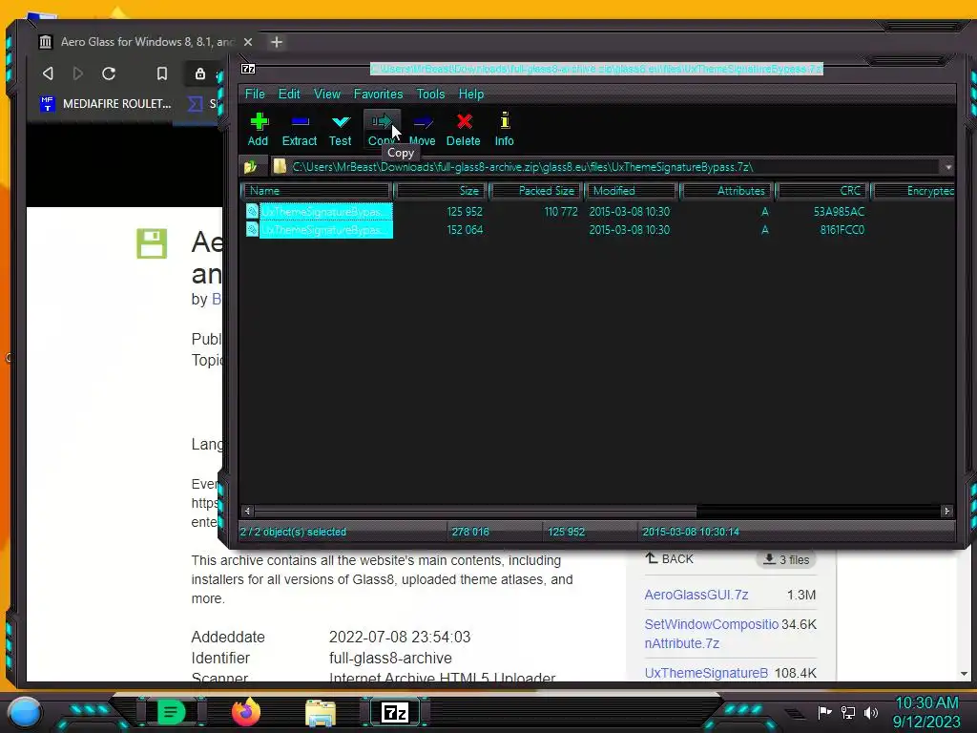Open the File menu

[255, 94]
